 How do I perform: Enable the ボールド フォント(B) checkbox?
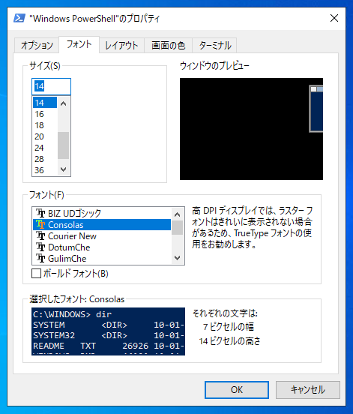(x=37, y=273)
